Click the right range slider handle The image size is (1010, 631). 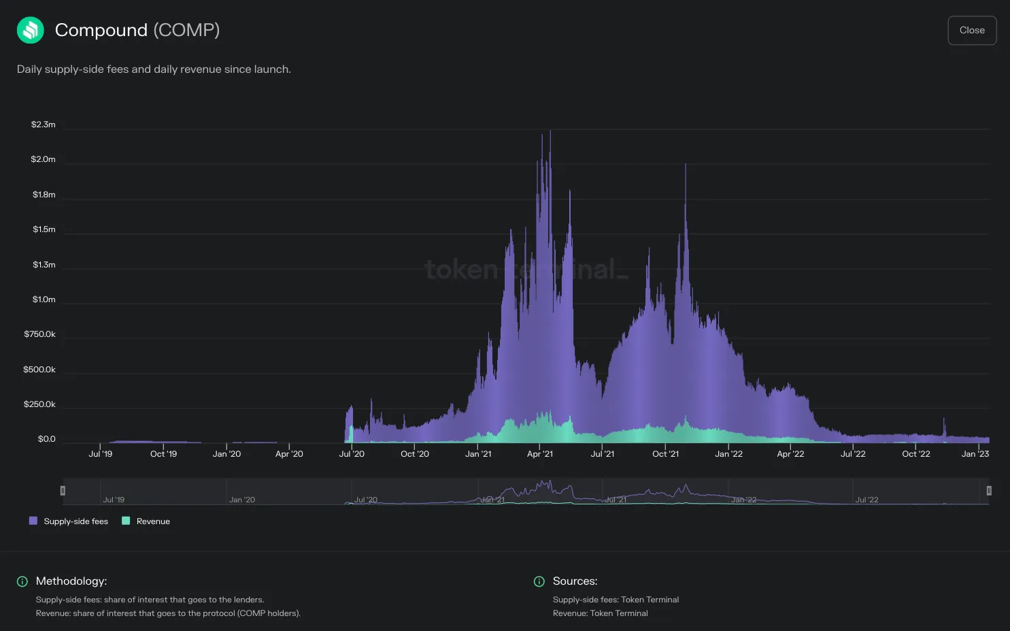(989, 490)
